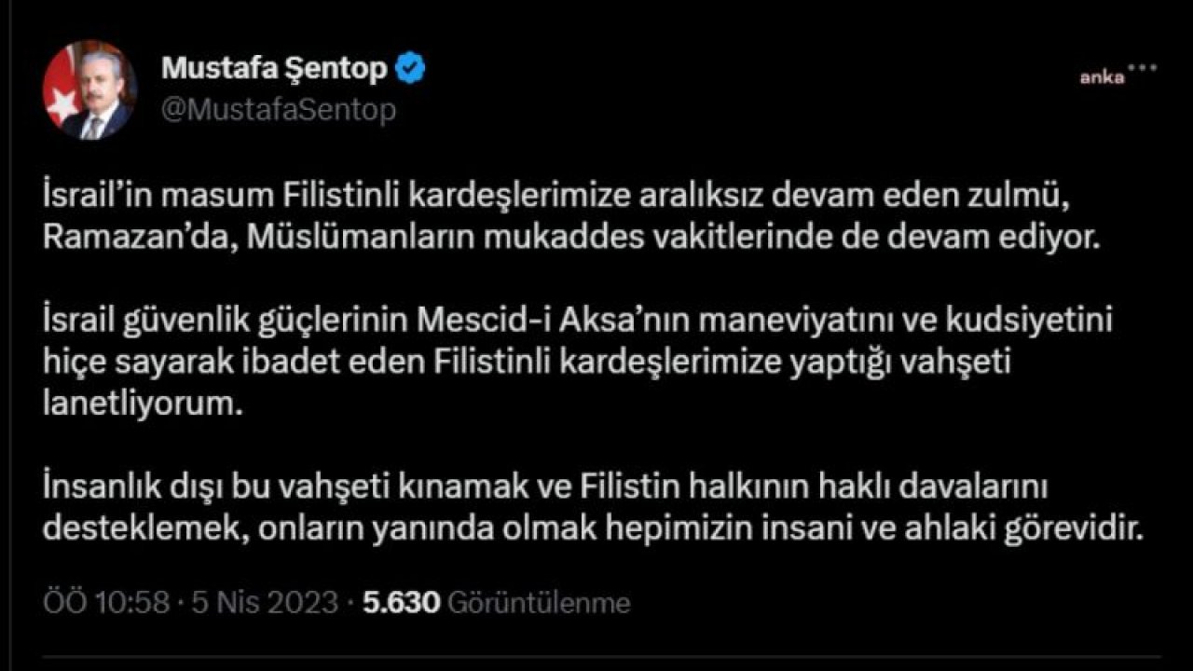The width and height of the screenshot is (1193, 671).
Task: Click the paragraph starting with İsrail güvenlik güçlerinin
Action: 579,363
